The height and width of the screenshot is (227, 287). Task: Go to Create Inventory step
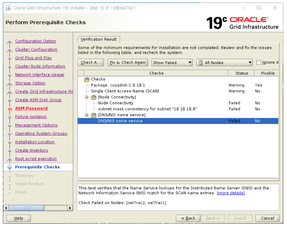pos(32,150)
